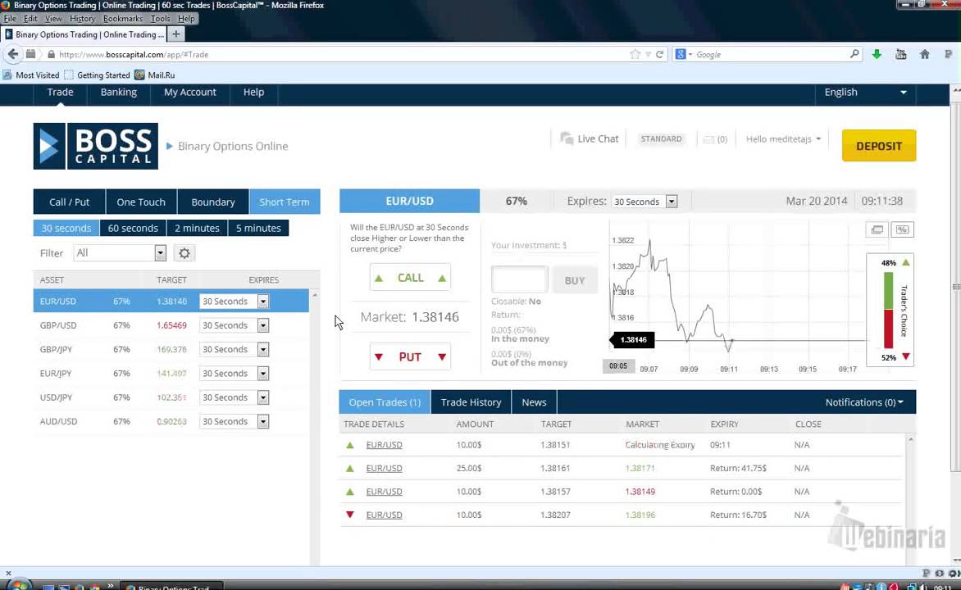This screenshot has height=590, width=961.
Task: Open the Help item in the site navigation
Action: pos(253,93)
